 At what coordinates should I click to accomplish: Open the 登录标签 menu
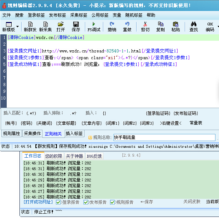point(36,15)
